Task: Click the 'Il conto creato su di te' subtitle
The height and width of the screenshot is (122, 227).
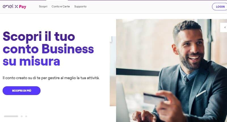Action: [51, 78]
